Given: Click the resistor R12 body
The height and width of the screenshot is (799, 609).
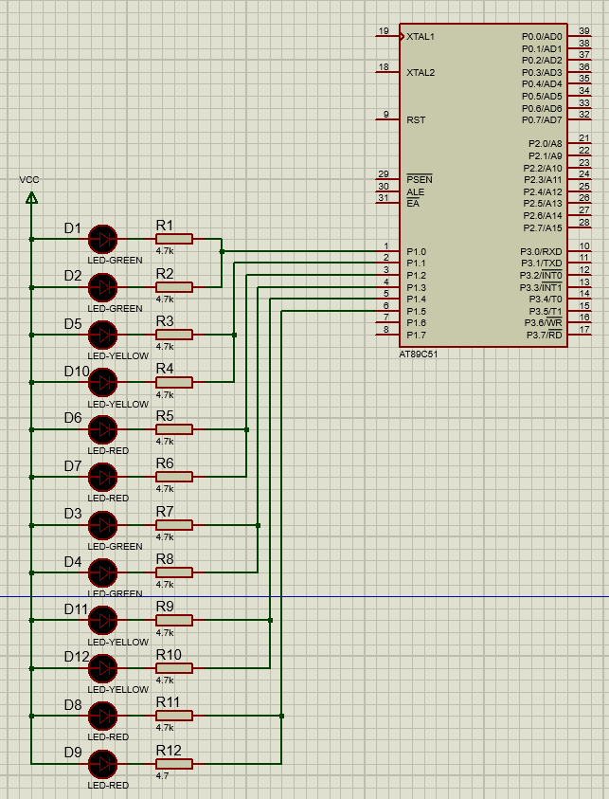Looking at the screenshot, I should (174, 763).
